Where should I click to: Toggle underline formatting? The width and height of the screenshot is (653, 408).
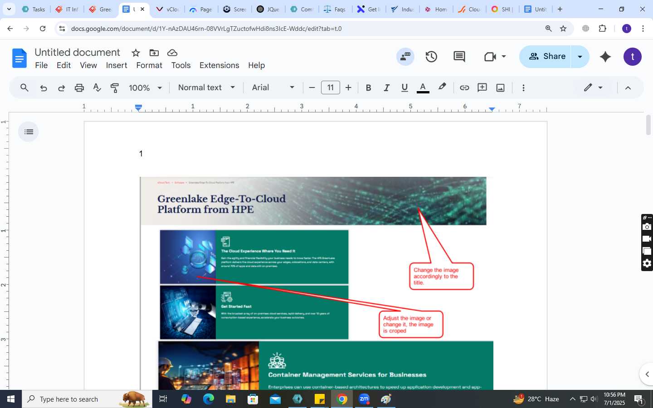click(x=404, y=87)
